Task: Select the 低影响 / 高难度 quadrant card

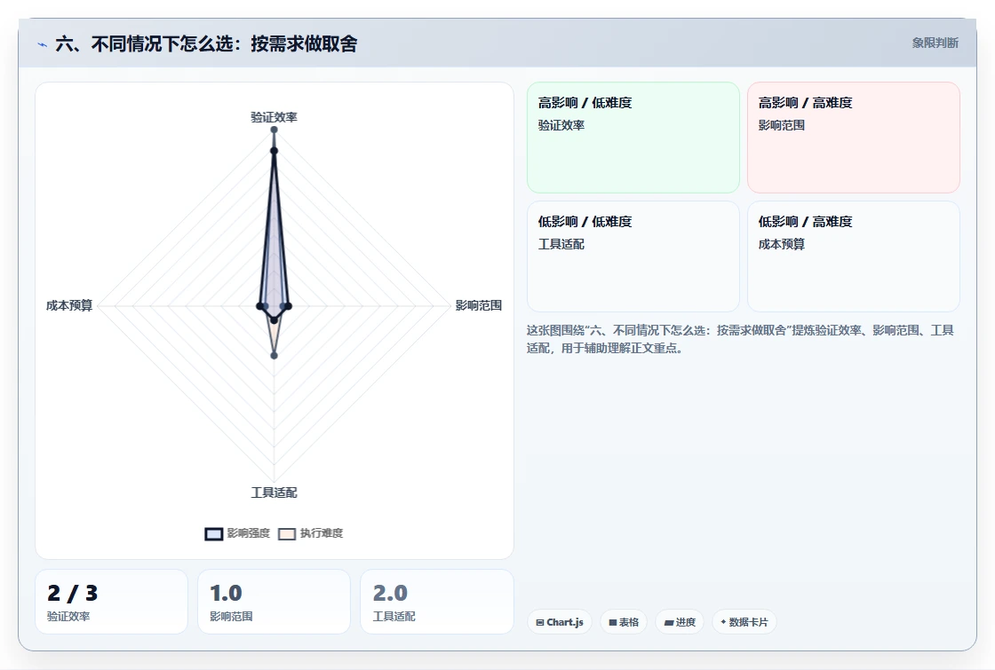Action: click(x=854, y=256)
